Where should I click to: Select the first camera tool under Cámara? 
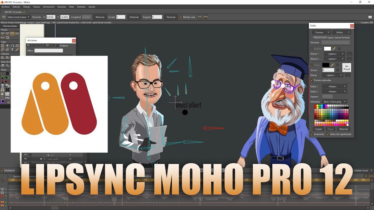[2, 57]
